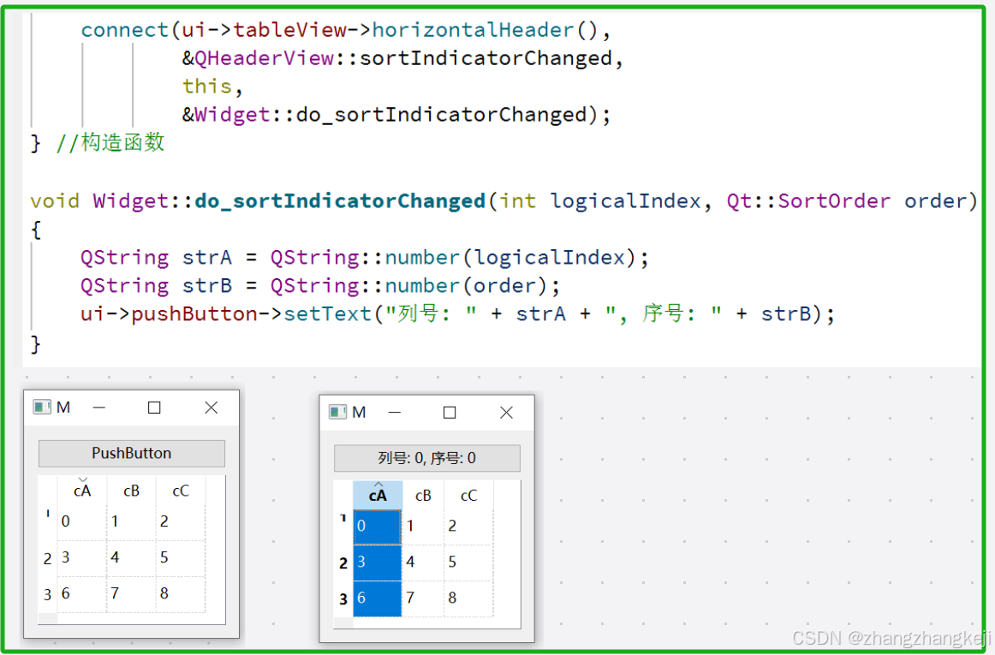Click horizontalHeader in the connect call

473,30
